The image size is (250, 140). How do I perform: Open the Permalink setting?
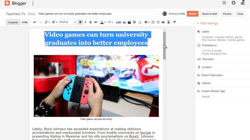point(208,59)
